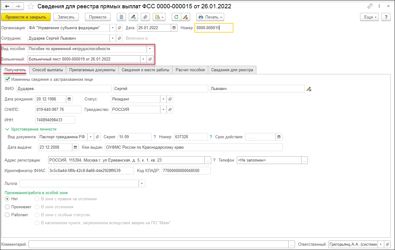Screen dimensions: 395x250
Task: Switch to the Расчет пособия tab
Action: point(190,70)
